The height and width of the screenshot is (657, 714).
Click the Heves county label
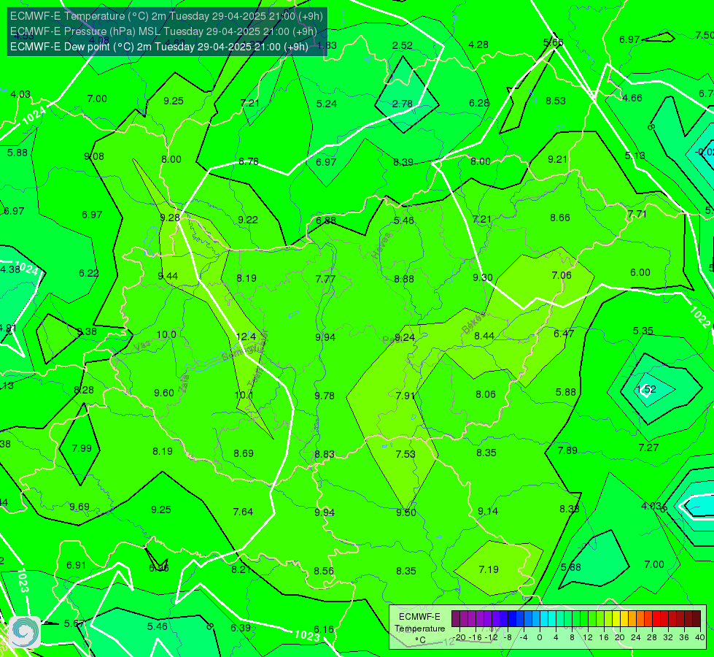pyautogui.click(x=381, y=246)
